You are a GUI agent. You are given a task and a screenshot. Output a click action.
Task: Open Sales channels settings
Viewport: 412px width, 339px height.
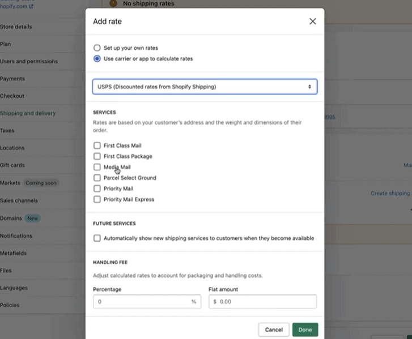(19, 200)
